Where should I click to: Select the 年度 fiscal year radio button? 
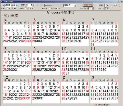[x=12, y=8]
